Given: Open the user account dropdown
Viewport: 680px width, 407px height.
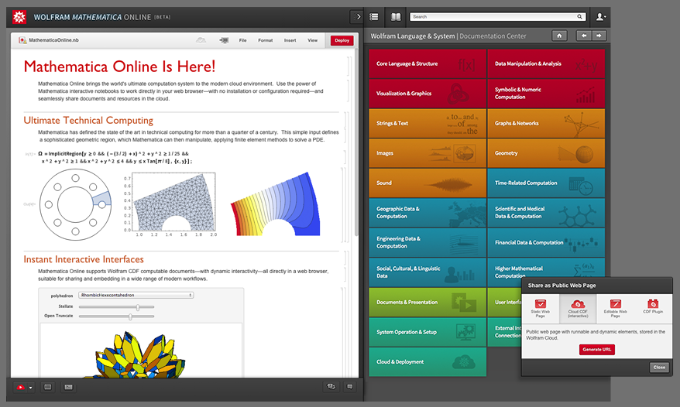Looking at the screenshot, I should 601,17.
